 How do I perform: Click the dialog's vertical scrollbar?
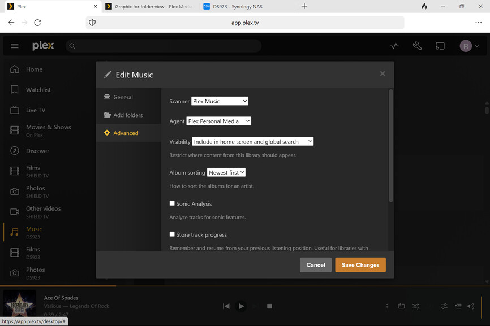(390, 146)
